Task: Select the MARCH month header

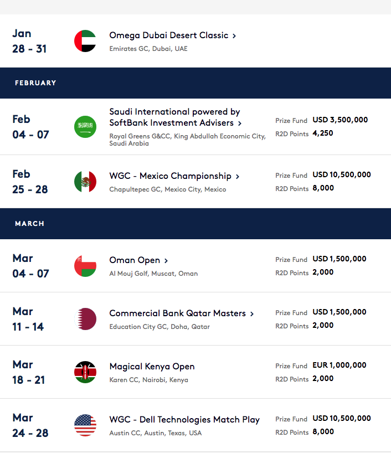Action: (x=195, y=224)
